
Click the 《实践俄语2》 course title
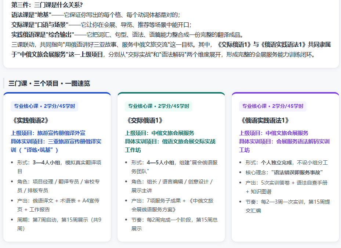pyautogui.click(x=30, y=120)
